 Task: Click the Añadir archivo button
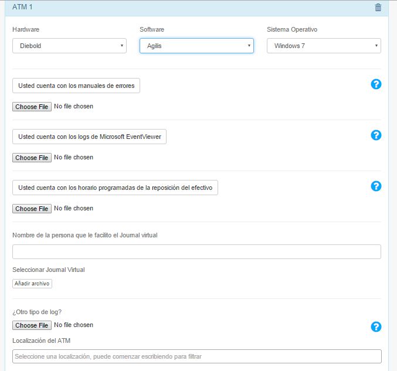[32, 284]
